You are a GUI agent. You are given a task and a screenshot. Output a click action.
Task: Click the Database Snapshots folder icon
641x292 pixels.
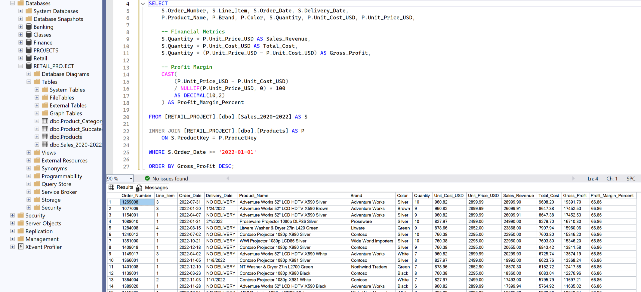[29, 19]
